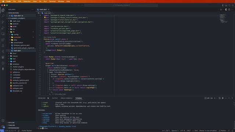Open the Run and Debug view
This screenshot has width=235, height=132.
coord(3,28)
